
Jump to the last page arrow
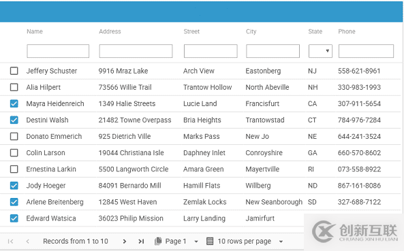tap(141, 241)
